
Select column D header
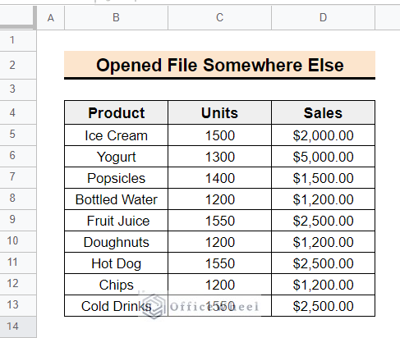click(323, 17)
